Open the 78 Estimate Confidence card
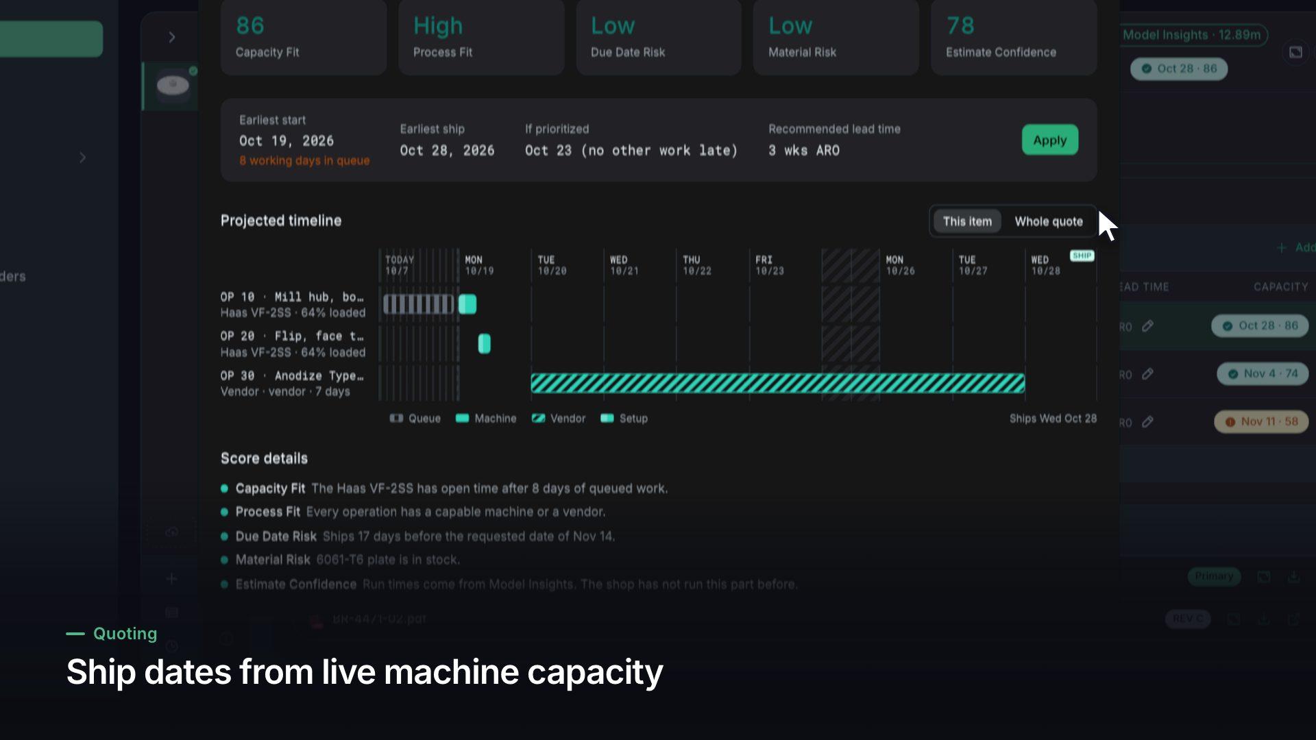Screen dimensions: 1316x740 [1014, 38]
